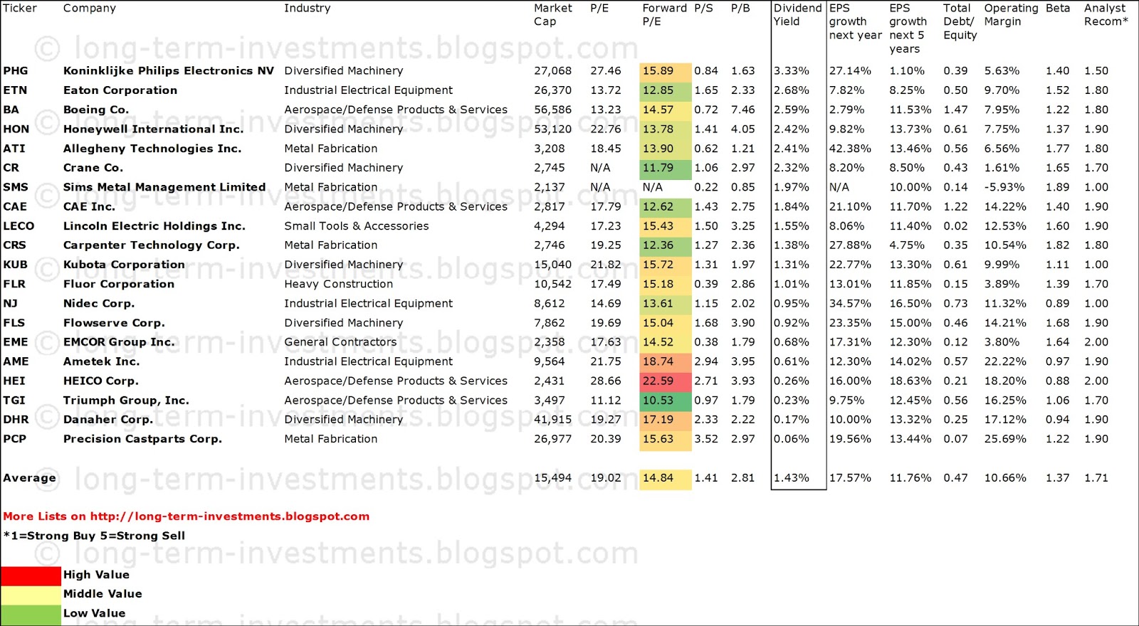Click the green Low Value color swatch
The width and height of the screenshot is (1139, 626).
31,614
